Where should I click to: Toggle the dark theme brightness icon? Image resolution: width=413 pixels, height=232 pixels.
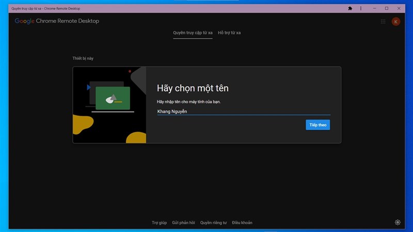point(398,222)
